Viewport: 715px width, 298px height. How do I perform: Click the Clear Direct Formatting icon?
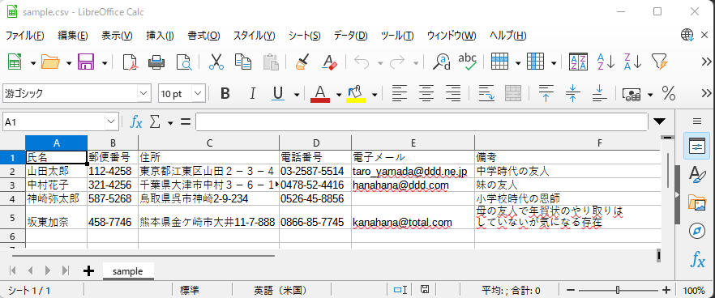click(329, 62)
